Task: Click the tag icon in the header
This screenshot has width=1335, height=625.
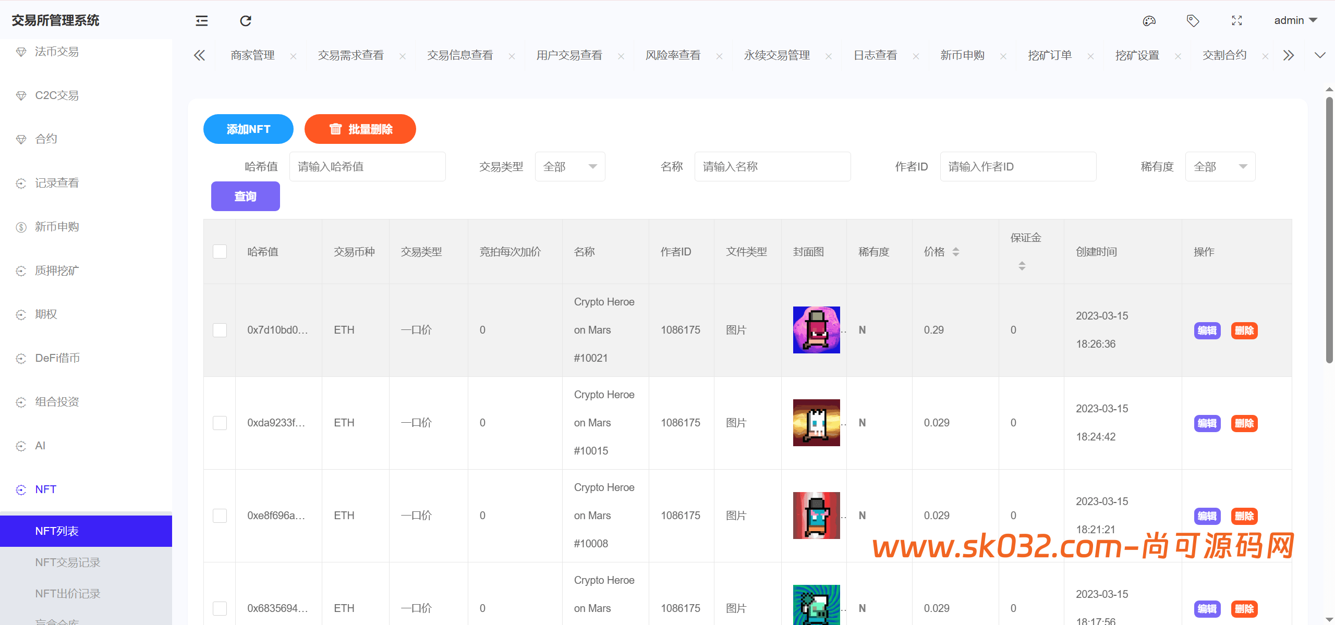Action: 1193,20
